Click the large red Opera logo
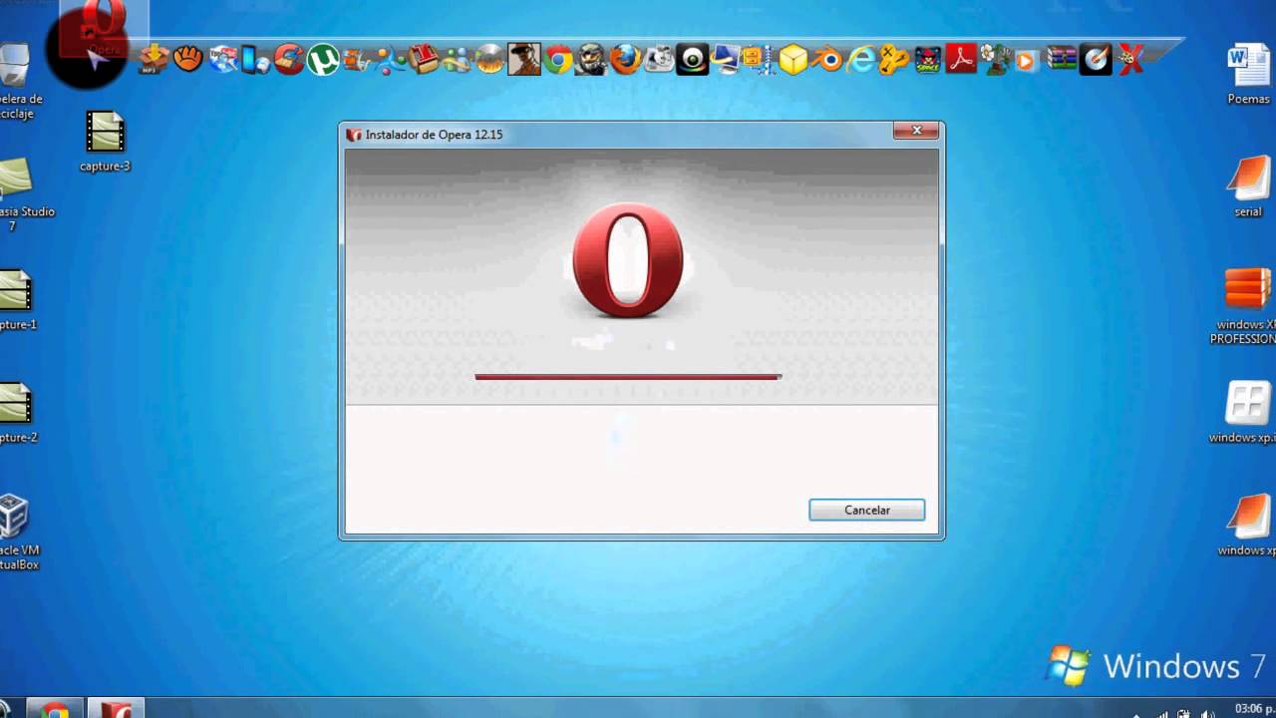Viewport: 1276px width, 718px height. [628, 261]
